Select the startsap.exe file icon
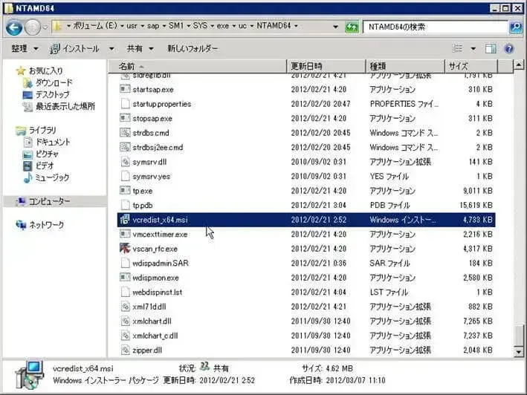 125,89
